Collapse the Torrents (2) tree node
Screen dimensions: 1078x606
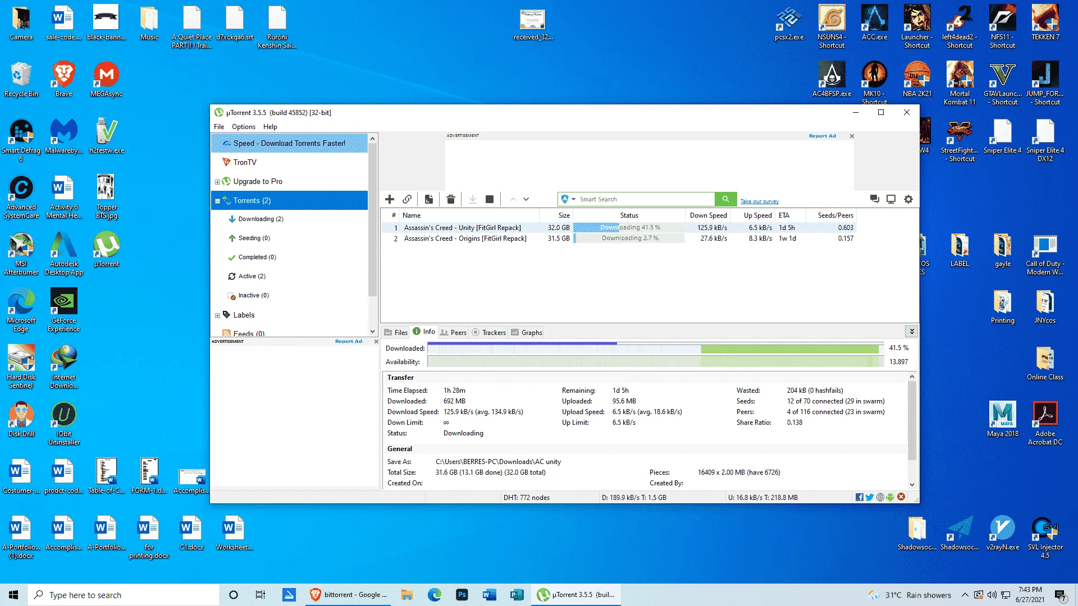coord(217,201)
